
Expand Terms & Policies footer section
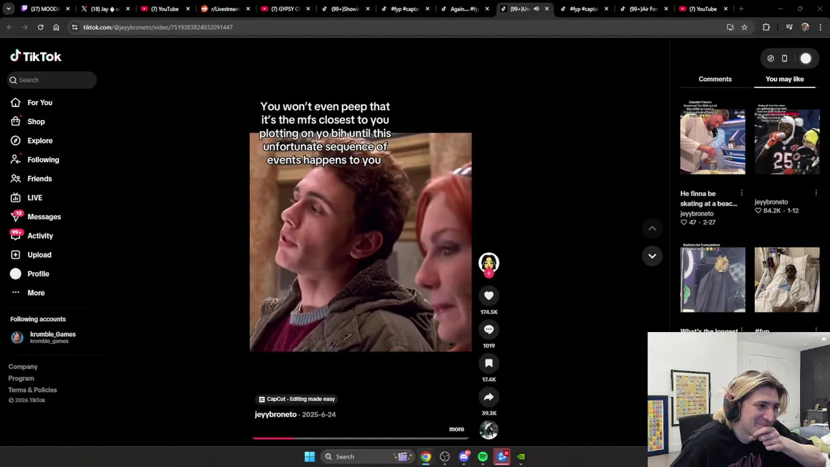click(x=32, y=390)
